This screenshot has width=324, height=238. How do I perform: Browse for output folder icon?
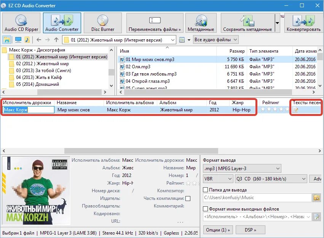[x=316, y=198]
